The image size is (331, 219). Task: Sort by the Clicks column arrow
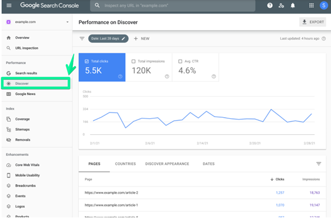coord(272,179)
